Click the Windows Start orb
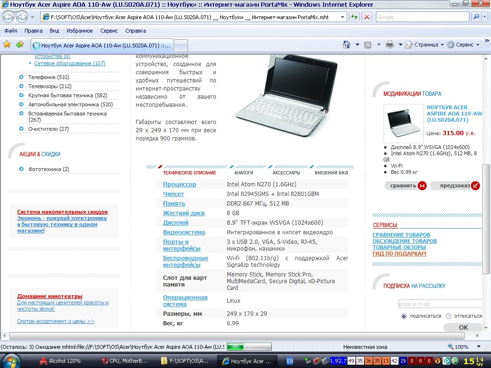 point(12,361)
